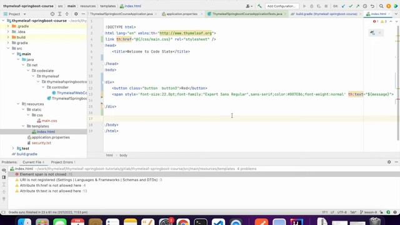Viewport: 400px width, 225px height.
Task: Expand the test folder
Action: [x=13, y=148]
